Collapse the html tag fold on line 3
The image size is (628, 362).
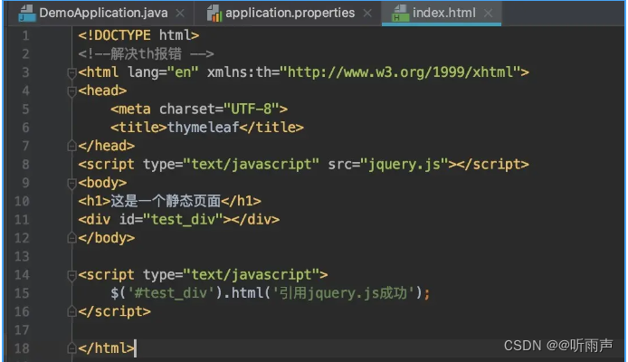click(71, 73)
